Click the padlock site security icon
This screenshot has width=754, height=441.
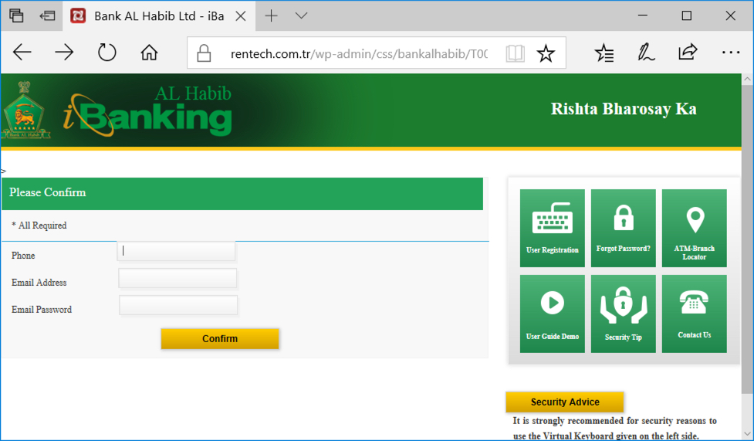coord(204,53)
